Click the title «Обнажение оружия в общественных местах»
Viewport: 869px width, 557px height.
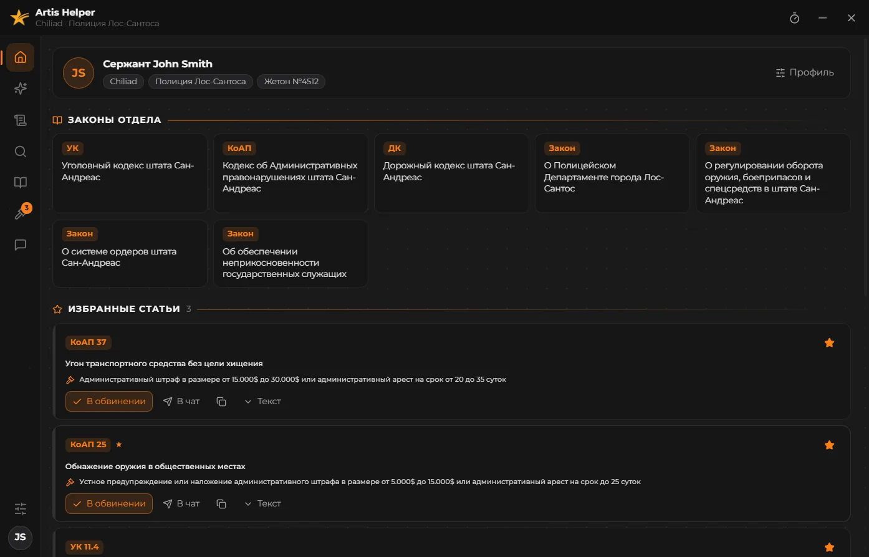coord(155,467)
